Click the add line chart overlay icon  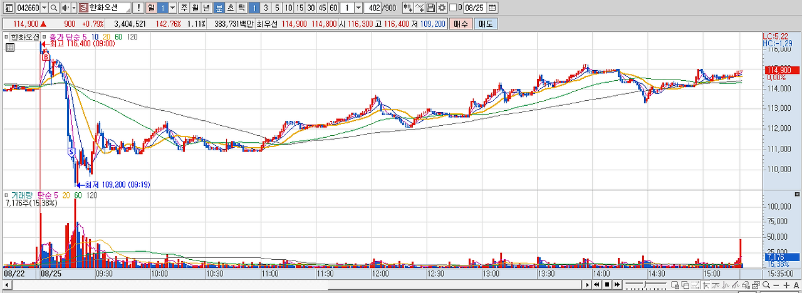tap(420, 8)
